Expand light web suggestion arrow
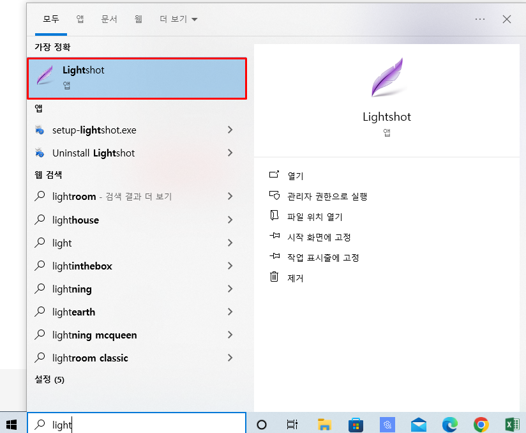 pos(230,243)
